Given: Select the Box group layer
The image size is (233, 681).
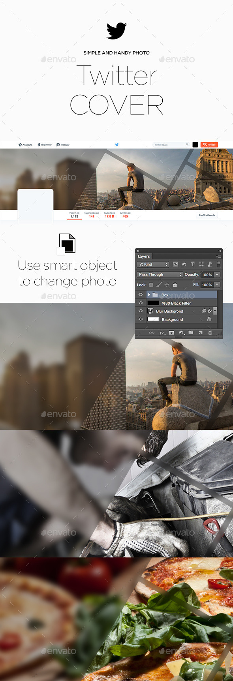Looking at the screenshot, I should [182, 295].
